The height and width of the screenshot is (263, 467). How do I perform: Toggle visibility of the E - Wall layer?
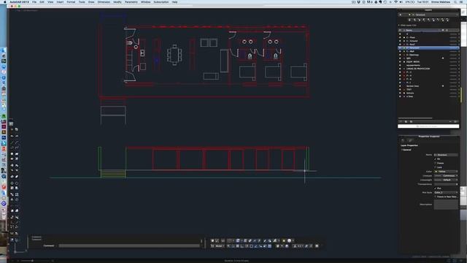coord(401,51)
